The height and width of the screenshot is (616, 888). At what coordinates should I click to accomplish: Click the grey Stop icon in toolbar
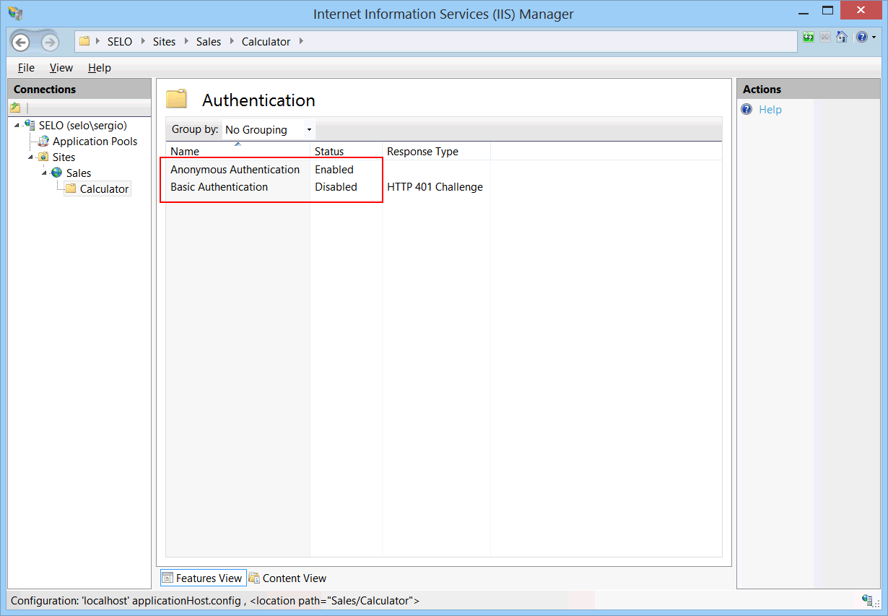[x=825, y=37]
